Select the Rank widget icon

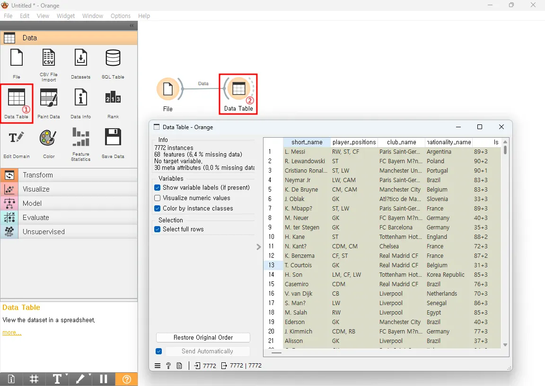tap(113, 98)
